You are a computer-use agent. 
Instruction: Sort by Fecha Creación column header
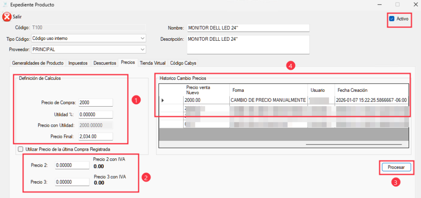(x=370, y=90)
